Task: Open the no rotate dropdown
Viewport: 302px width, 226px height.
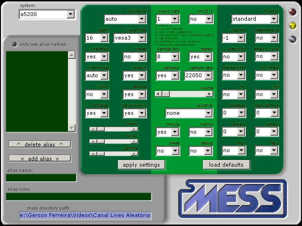Action: tap(274, 75)
